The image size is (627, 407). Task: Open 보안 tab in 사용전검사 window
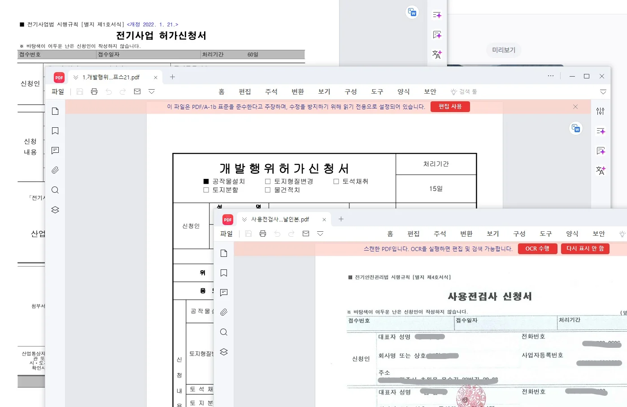(x=599, y=234)
